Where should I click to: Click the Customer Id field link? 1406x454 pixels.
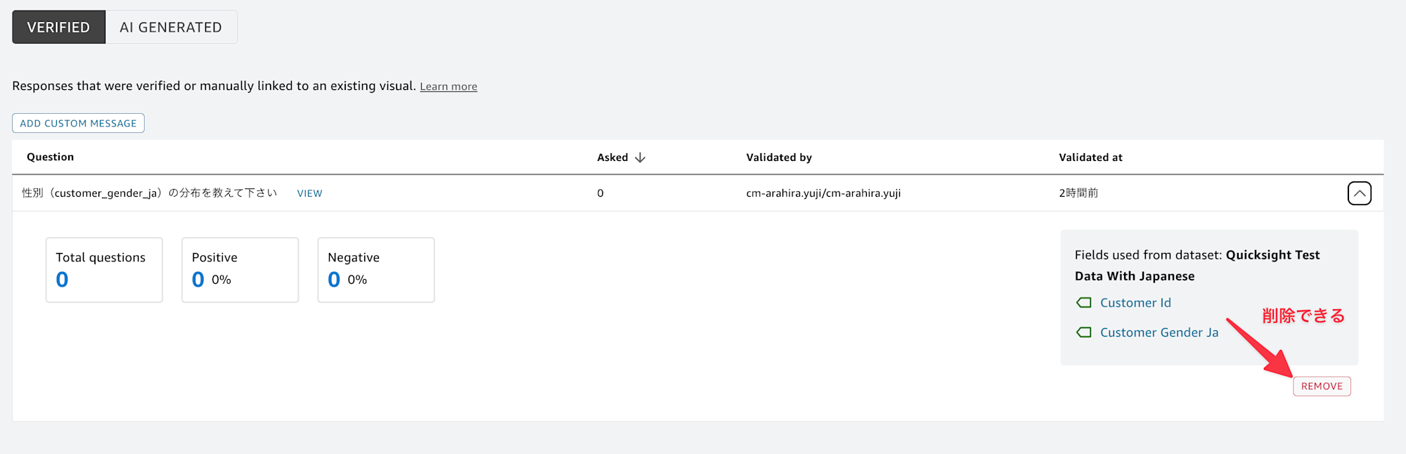[1135, 303]
